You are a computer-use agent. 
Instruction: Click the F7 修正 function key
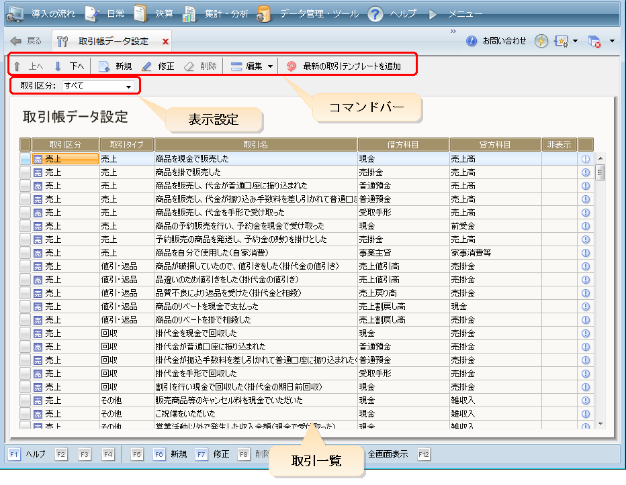click(212, 454)
